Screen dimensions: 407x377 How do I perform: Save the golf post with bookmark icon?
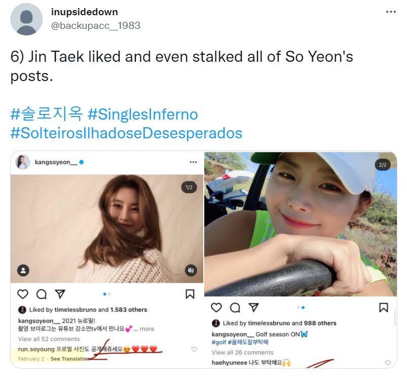click(x=384, y=308)
